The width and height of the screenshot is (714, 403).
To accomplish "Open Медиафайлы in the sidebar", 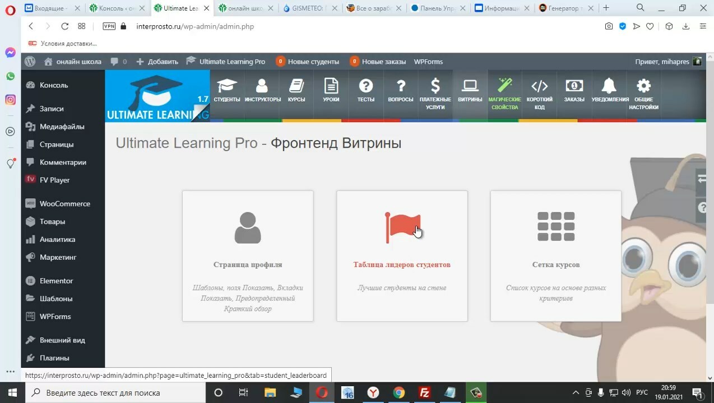I will [63, 126].
